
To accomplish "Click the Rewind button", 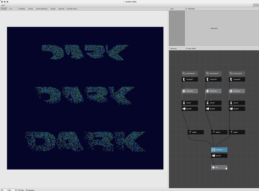I will [x=30, y=190].
